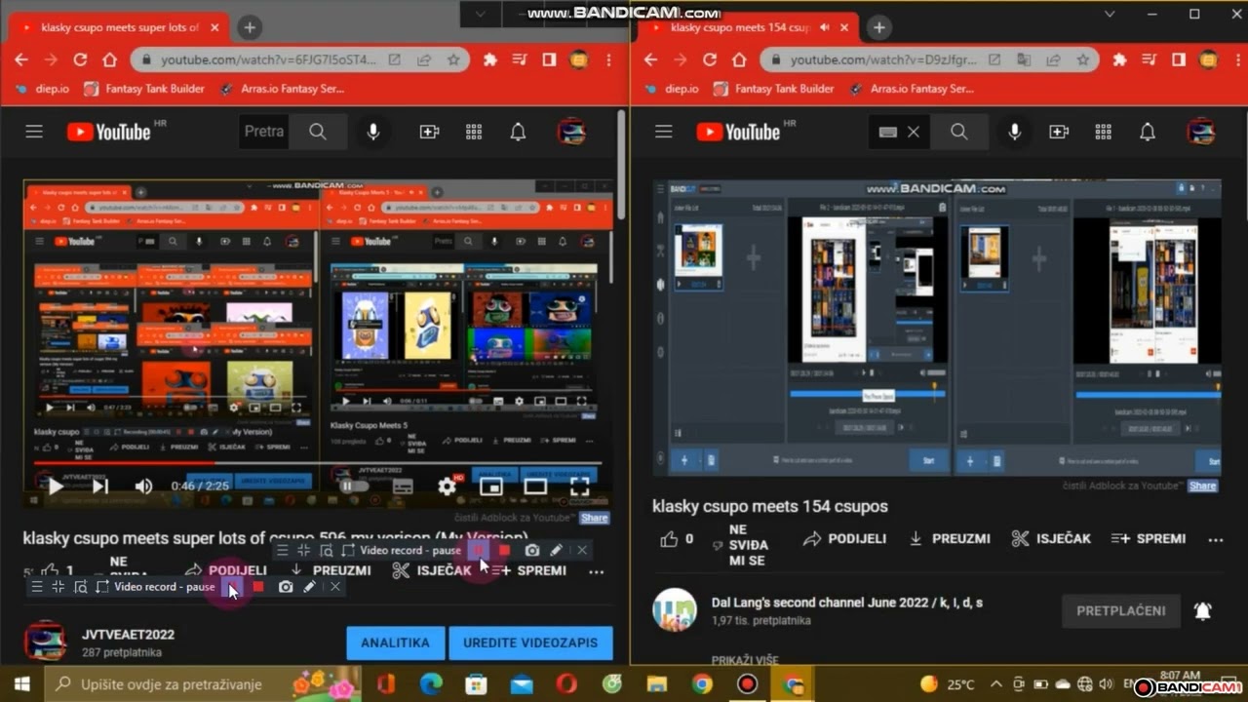This screenshot has width=1248, height=702.
Task: Open upper Bandicam bar hamburger menu
Action: pos(283,550)
